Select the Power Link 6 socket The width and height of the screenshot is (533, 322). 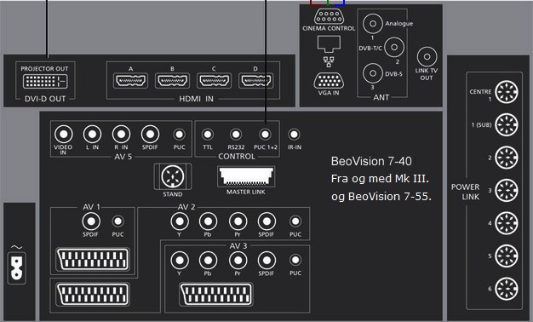(507, 289)
